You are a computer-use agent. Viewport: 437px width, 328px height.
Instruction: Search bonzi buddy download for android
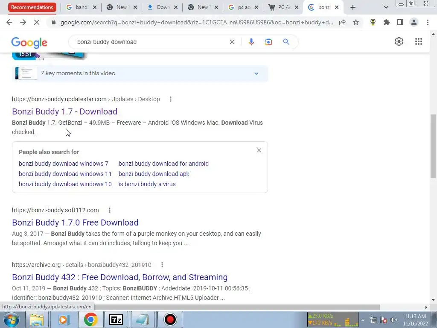coord(163,164)
